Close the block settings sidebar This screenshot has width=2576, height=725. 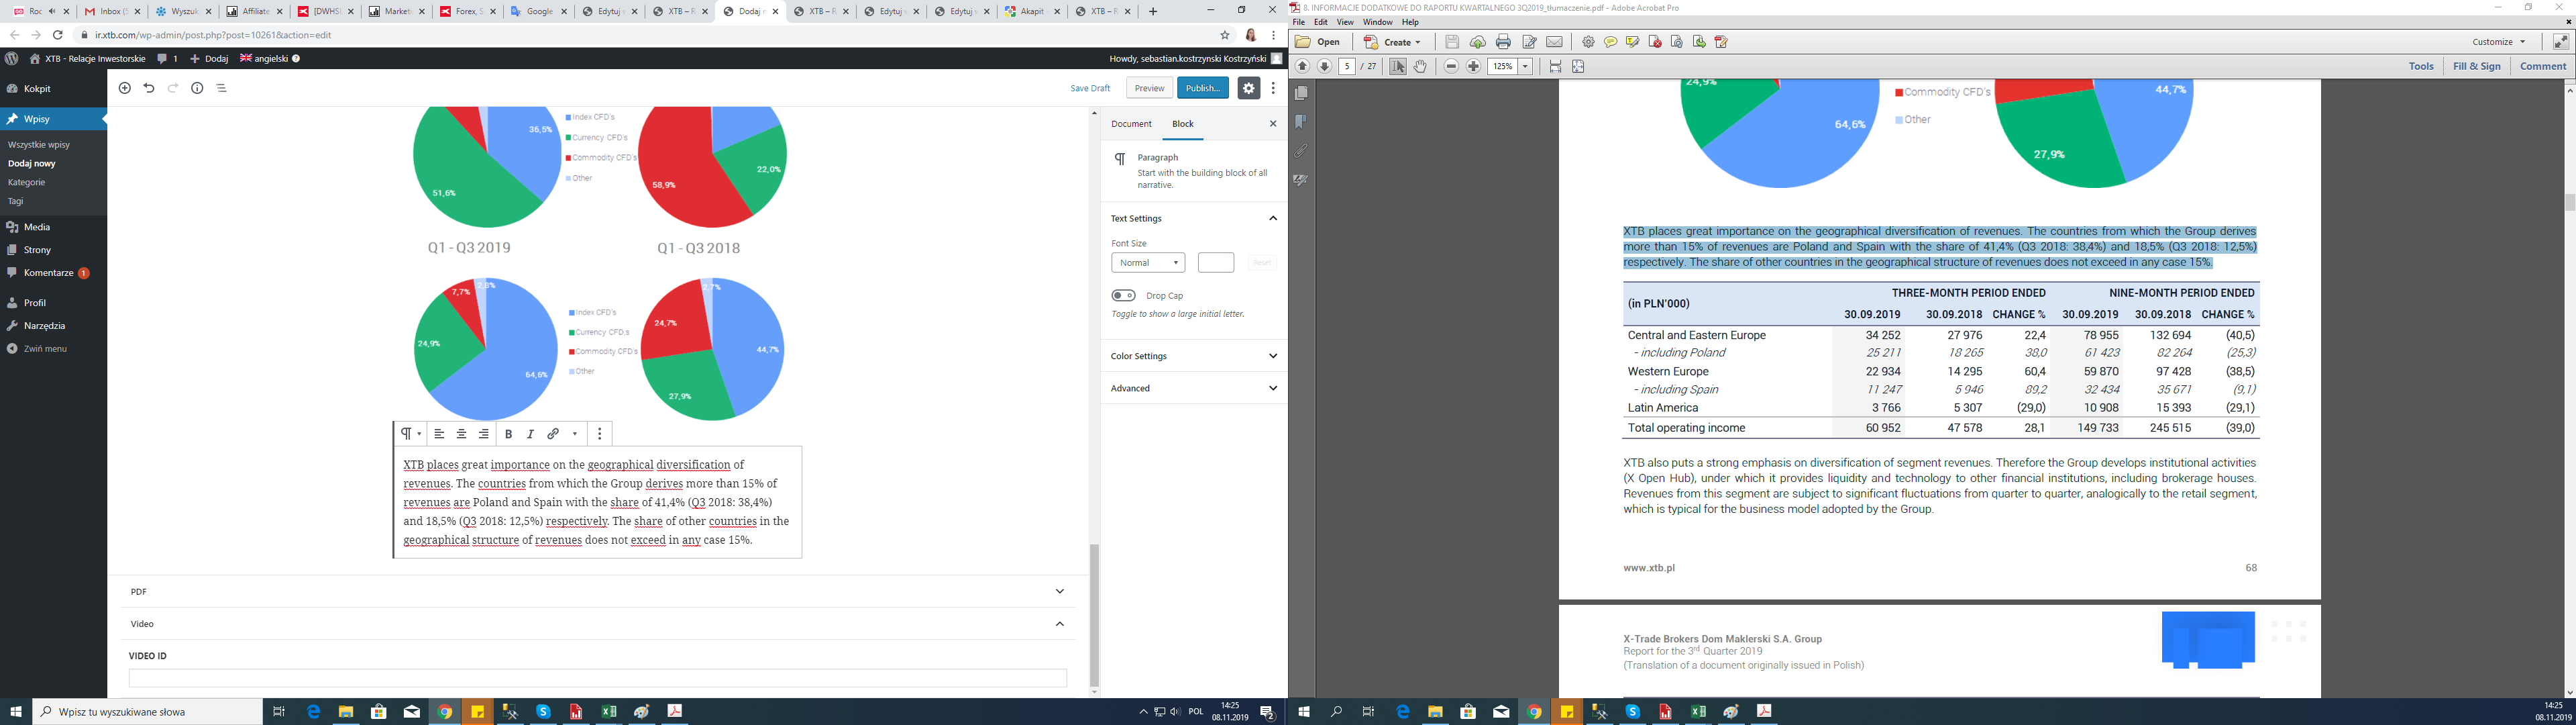(x=1273, y=124)
